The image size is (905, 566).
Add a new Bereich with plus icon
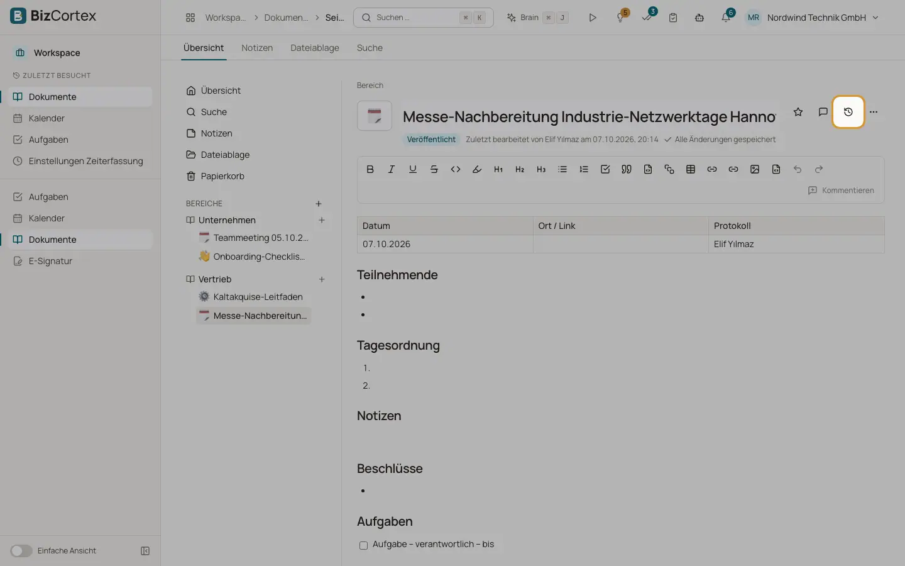click(319, 204)
